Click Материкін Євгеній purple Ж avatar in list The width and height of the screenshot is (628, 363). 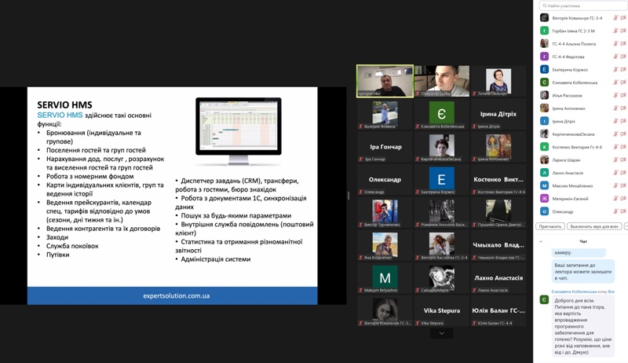tap(544, 198)
